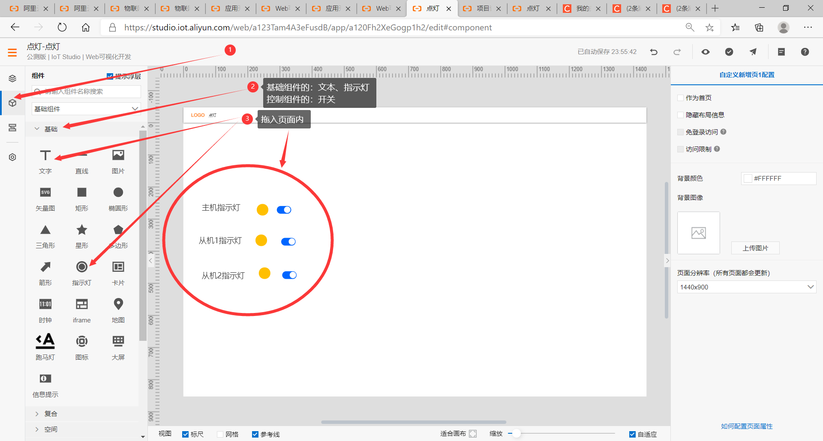
Task: Click the canvas horizontal scrollbar
Action: click(x=414, y=422)
